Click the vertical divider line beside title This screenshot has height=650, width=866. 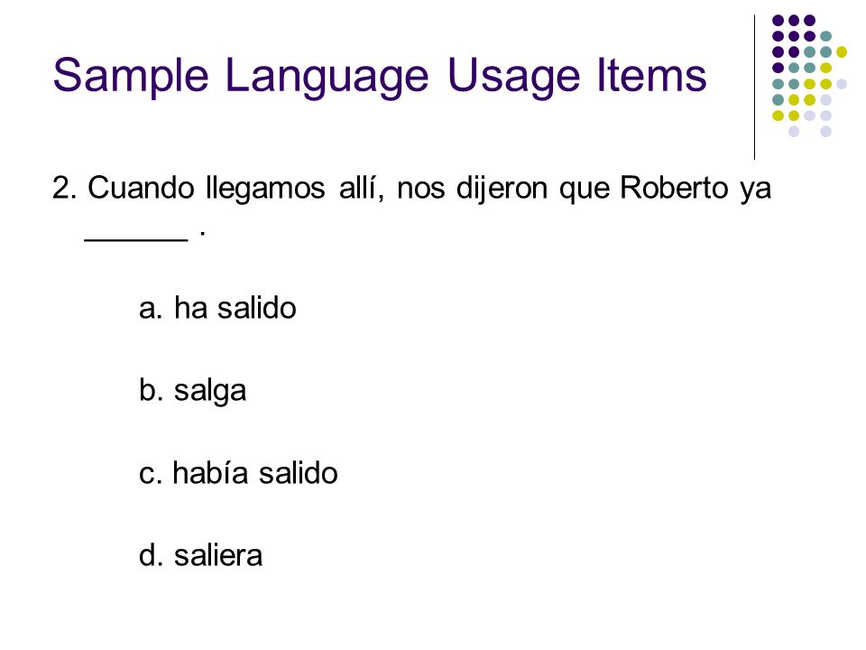(x=754, y=88)
